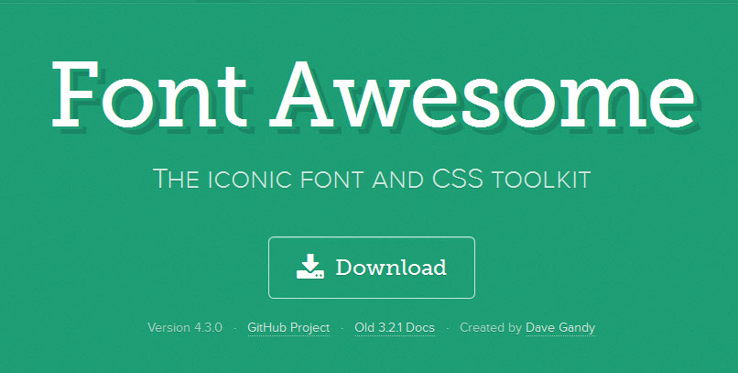Image resolution: width=738 pixels, height=373 pixels.
Task: Click the download arrow icon
Action: pyautogui.click(x=310, y=267)
